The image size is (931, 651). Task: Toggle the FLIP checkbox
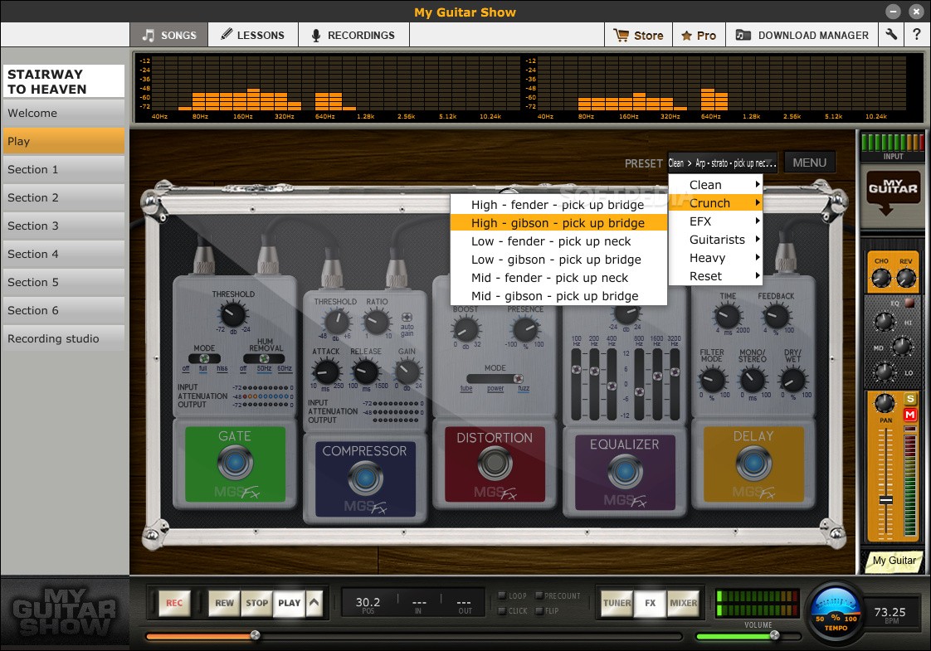(x=539, y=610)
